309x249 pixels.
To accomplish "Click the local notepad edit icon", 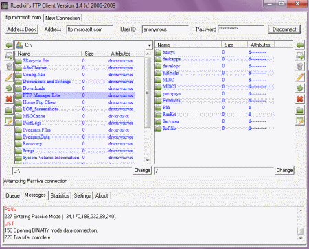I will coord(9,121).
